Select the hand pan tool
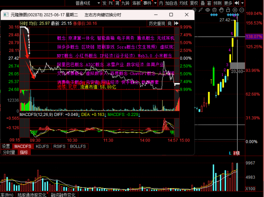264x197 pixels. pyautogui.click(x=221, y=10)
